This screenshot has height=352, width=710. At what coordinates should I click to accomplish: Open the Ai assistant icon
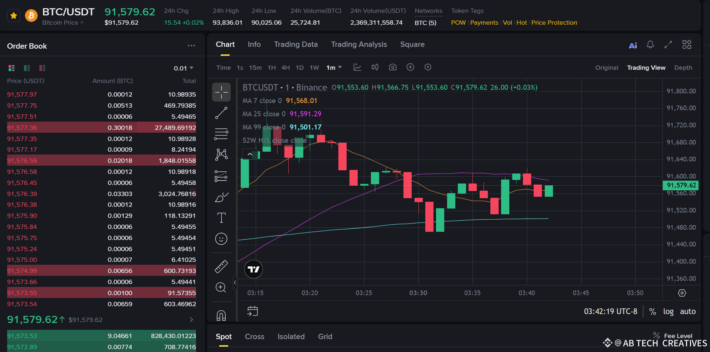(633, 45)
